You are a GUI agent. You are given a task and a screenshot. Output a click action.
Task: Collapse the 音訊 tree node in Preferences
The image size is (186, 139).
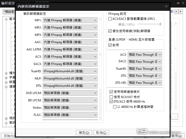tap(6, 123)
